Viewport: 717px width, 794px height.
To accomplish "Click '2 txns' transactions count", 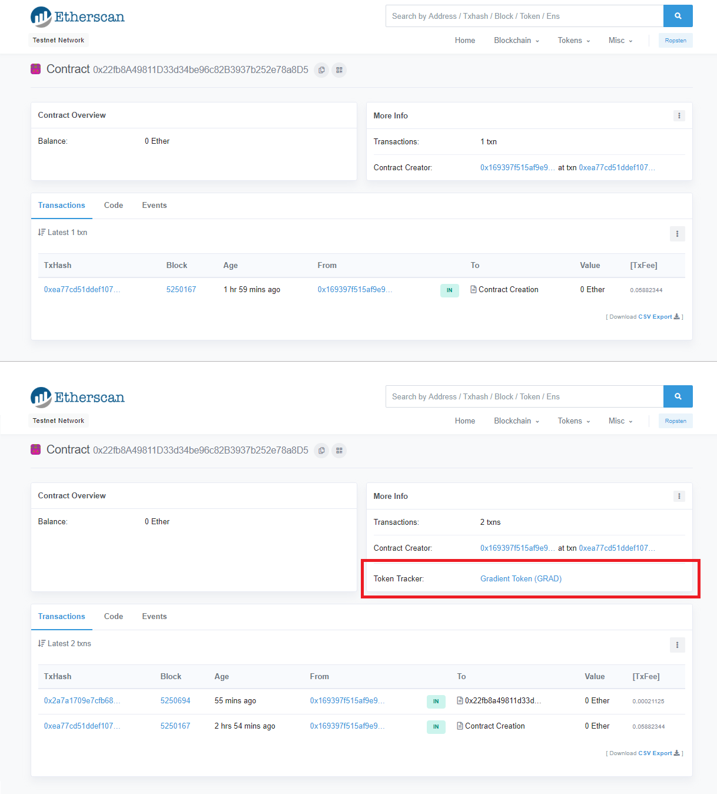I will pos(490,522).
